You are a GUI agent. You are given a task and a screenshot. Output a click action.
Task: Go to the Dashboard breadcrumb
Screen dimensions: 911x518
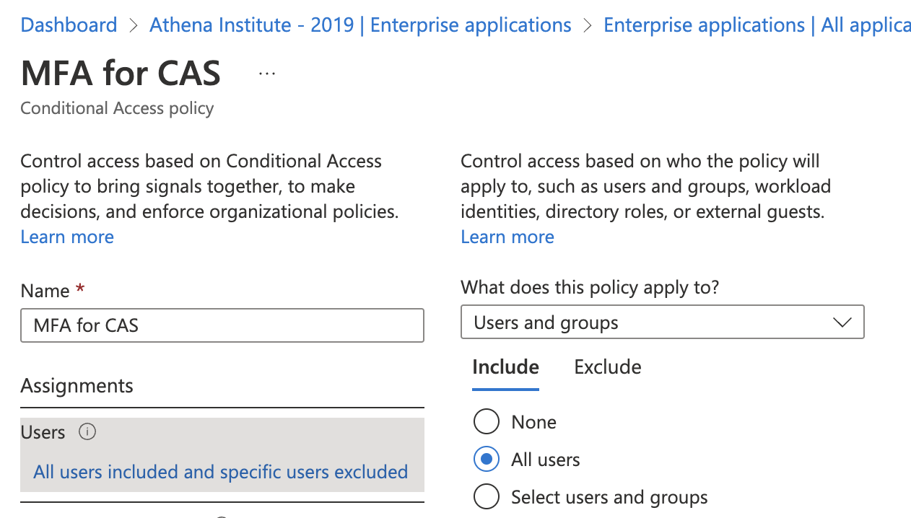click(x=69, y=25)
